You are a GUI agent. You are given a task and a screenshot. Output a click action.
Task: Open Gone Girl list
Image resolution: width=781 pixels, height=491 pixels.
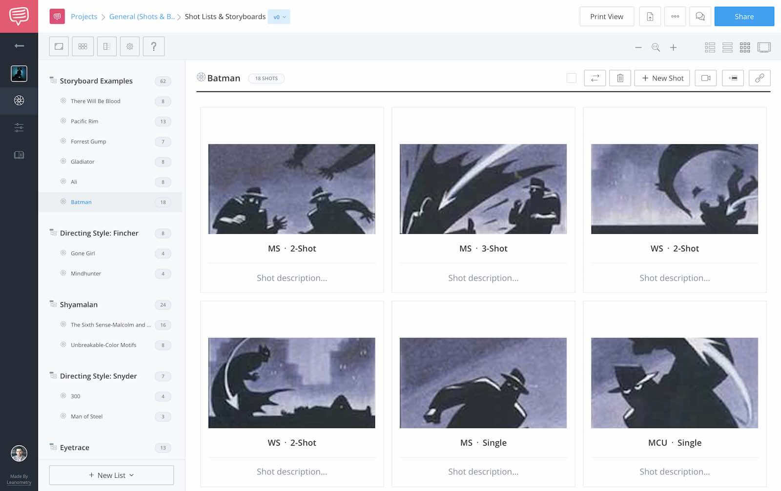pos(83,253)
